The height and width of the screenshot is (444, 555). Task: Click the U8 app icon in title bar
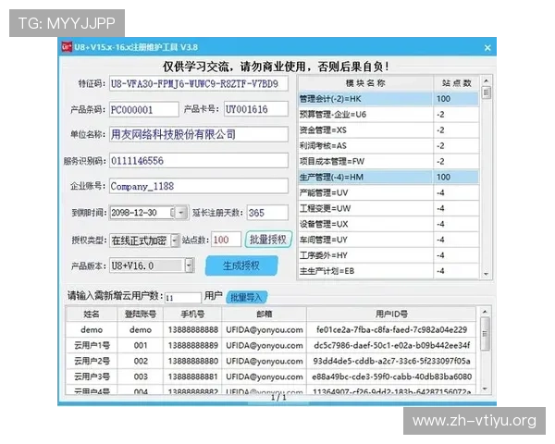click(x=67, y=47)
